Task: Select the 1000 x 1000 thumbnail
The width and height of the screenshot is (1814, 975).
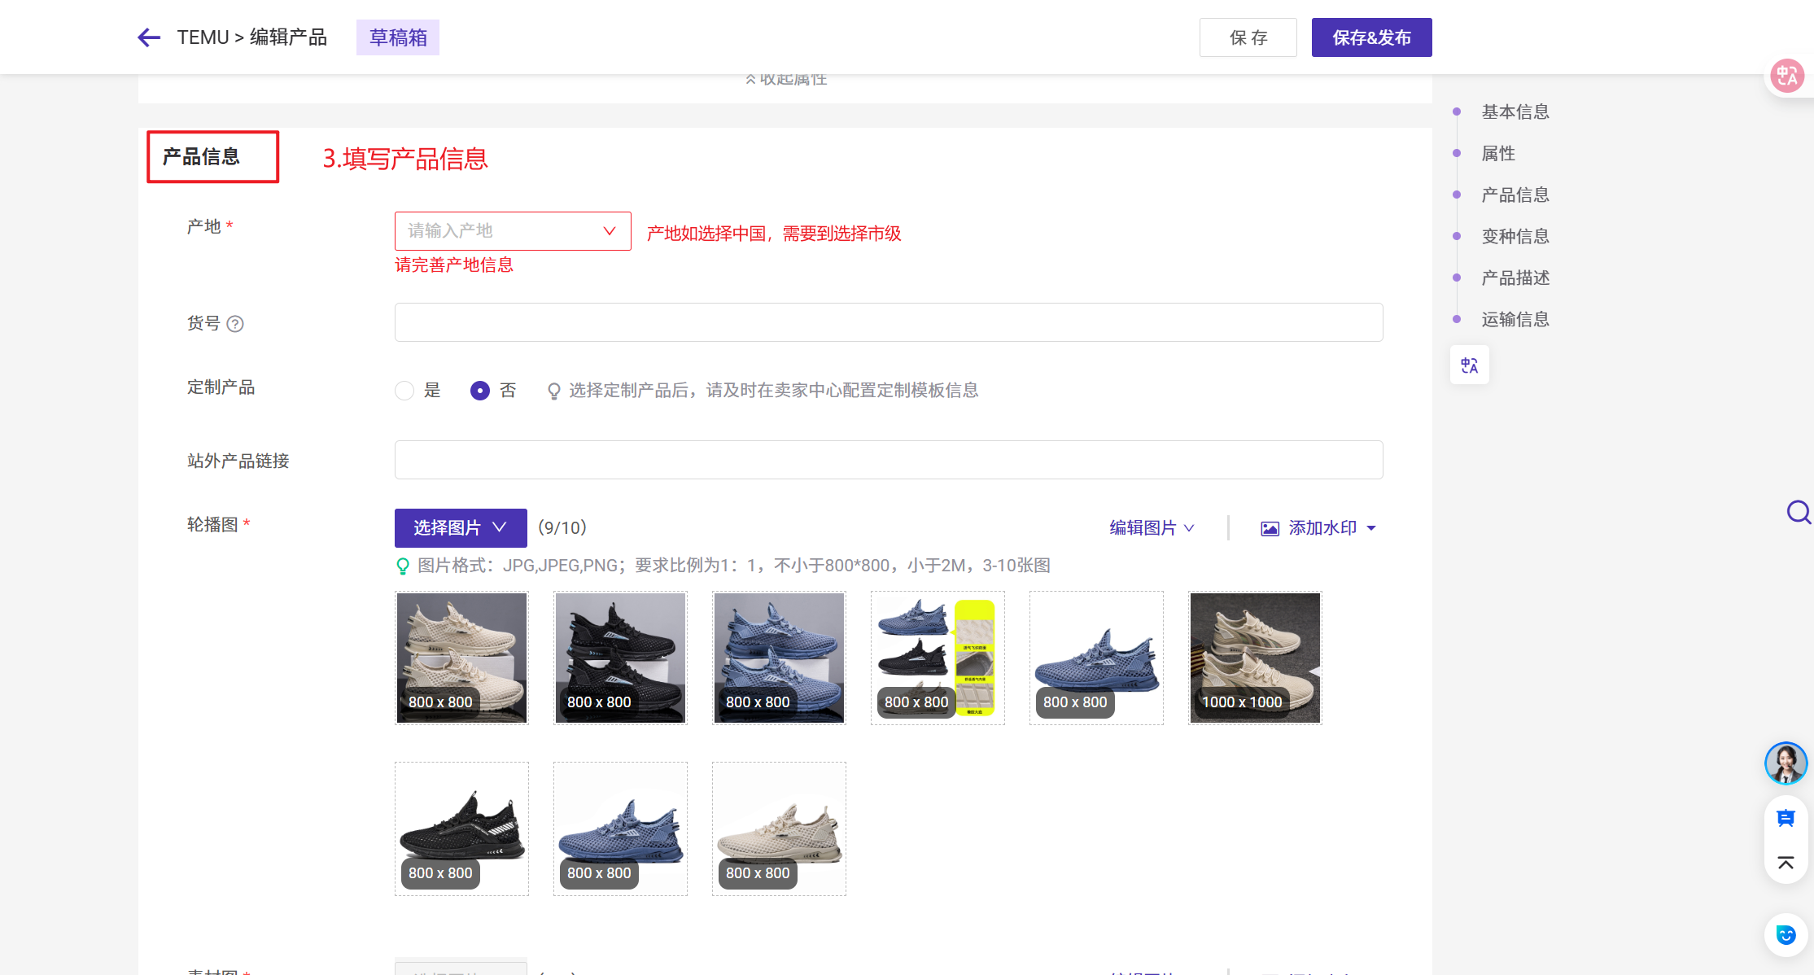Action: 1255,658
